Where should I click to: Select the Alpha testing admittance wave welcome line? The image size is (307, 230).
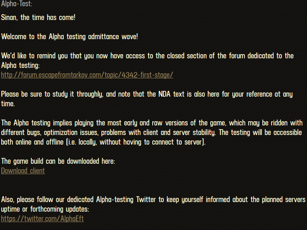click(x=70, y=37)
